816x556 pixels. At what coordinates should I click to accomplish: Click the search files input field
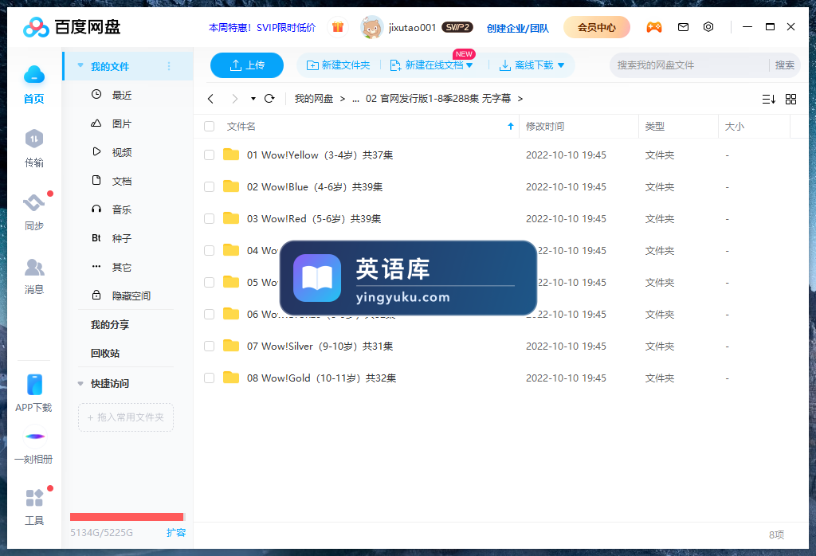point(689,65)
